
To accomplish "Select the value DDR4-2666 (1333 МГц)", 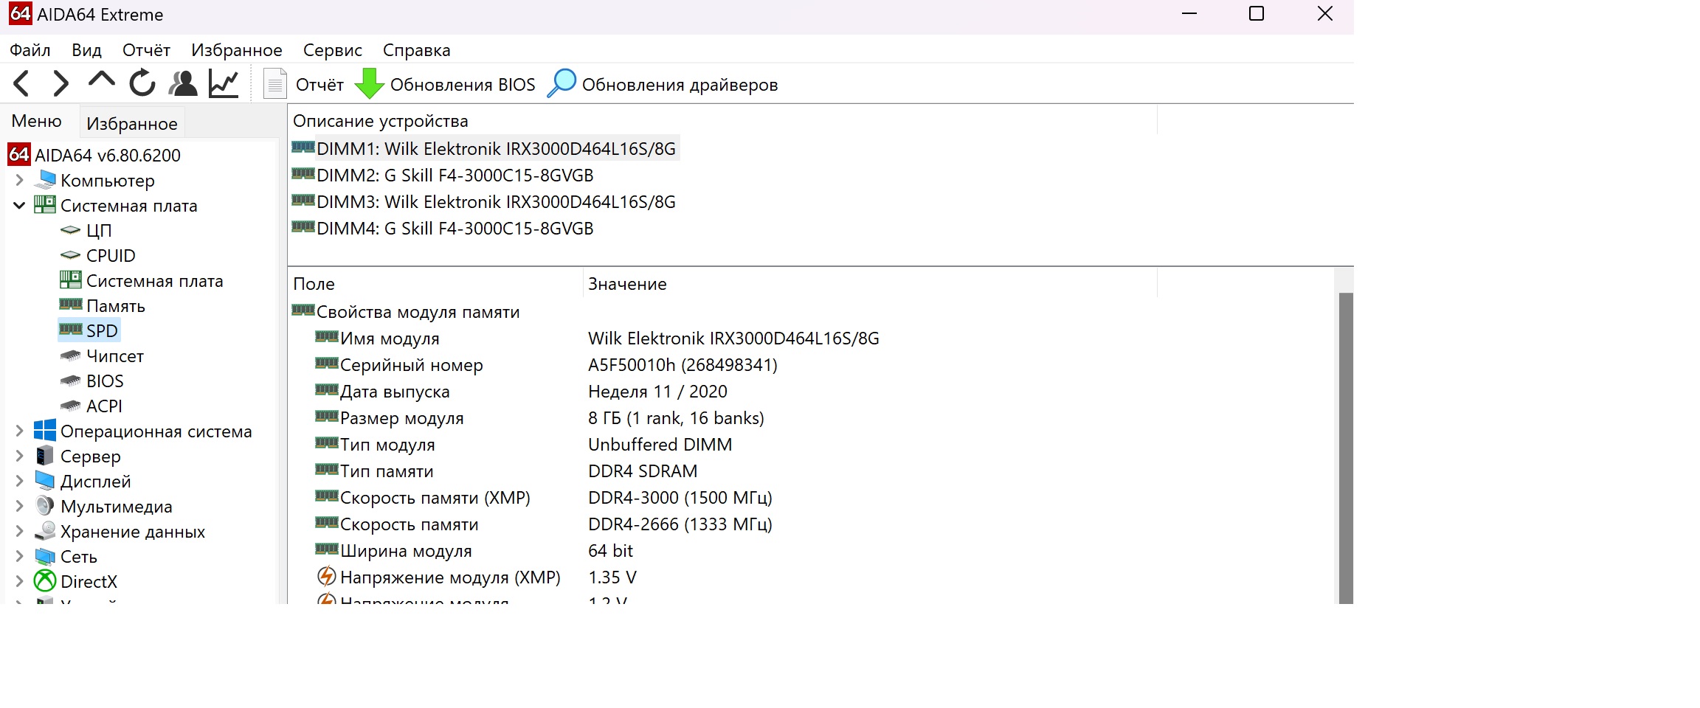I will (680, 524).
